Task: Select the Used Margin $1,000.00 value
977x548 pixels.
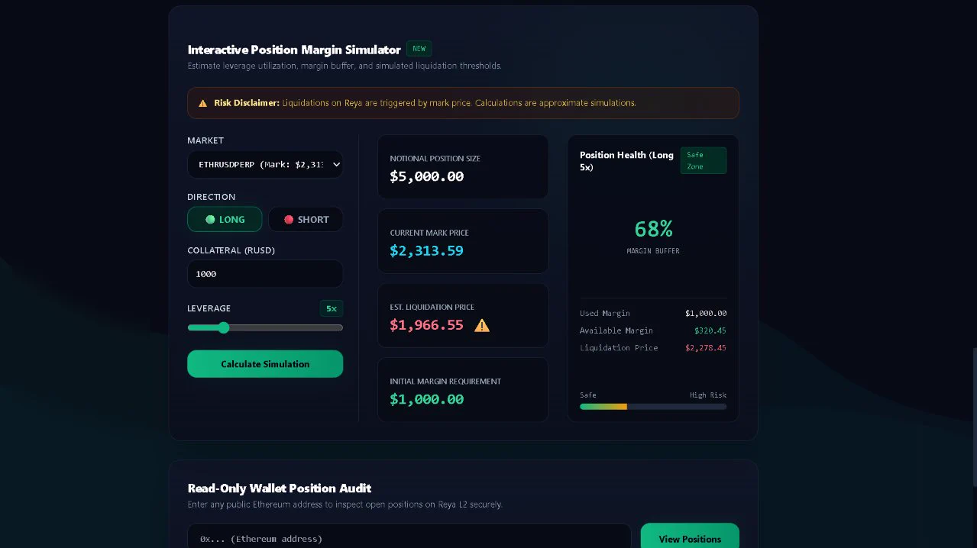Action: point(706,313)
